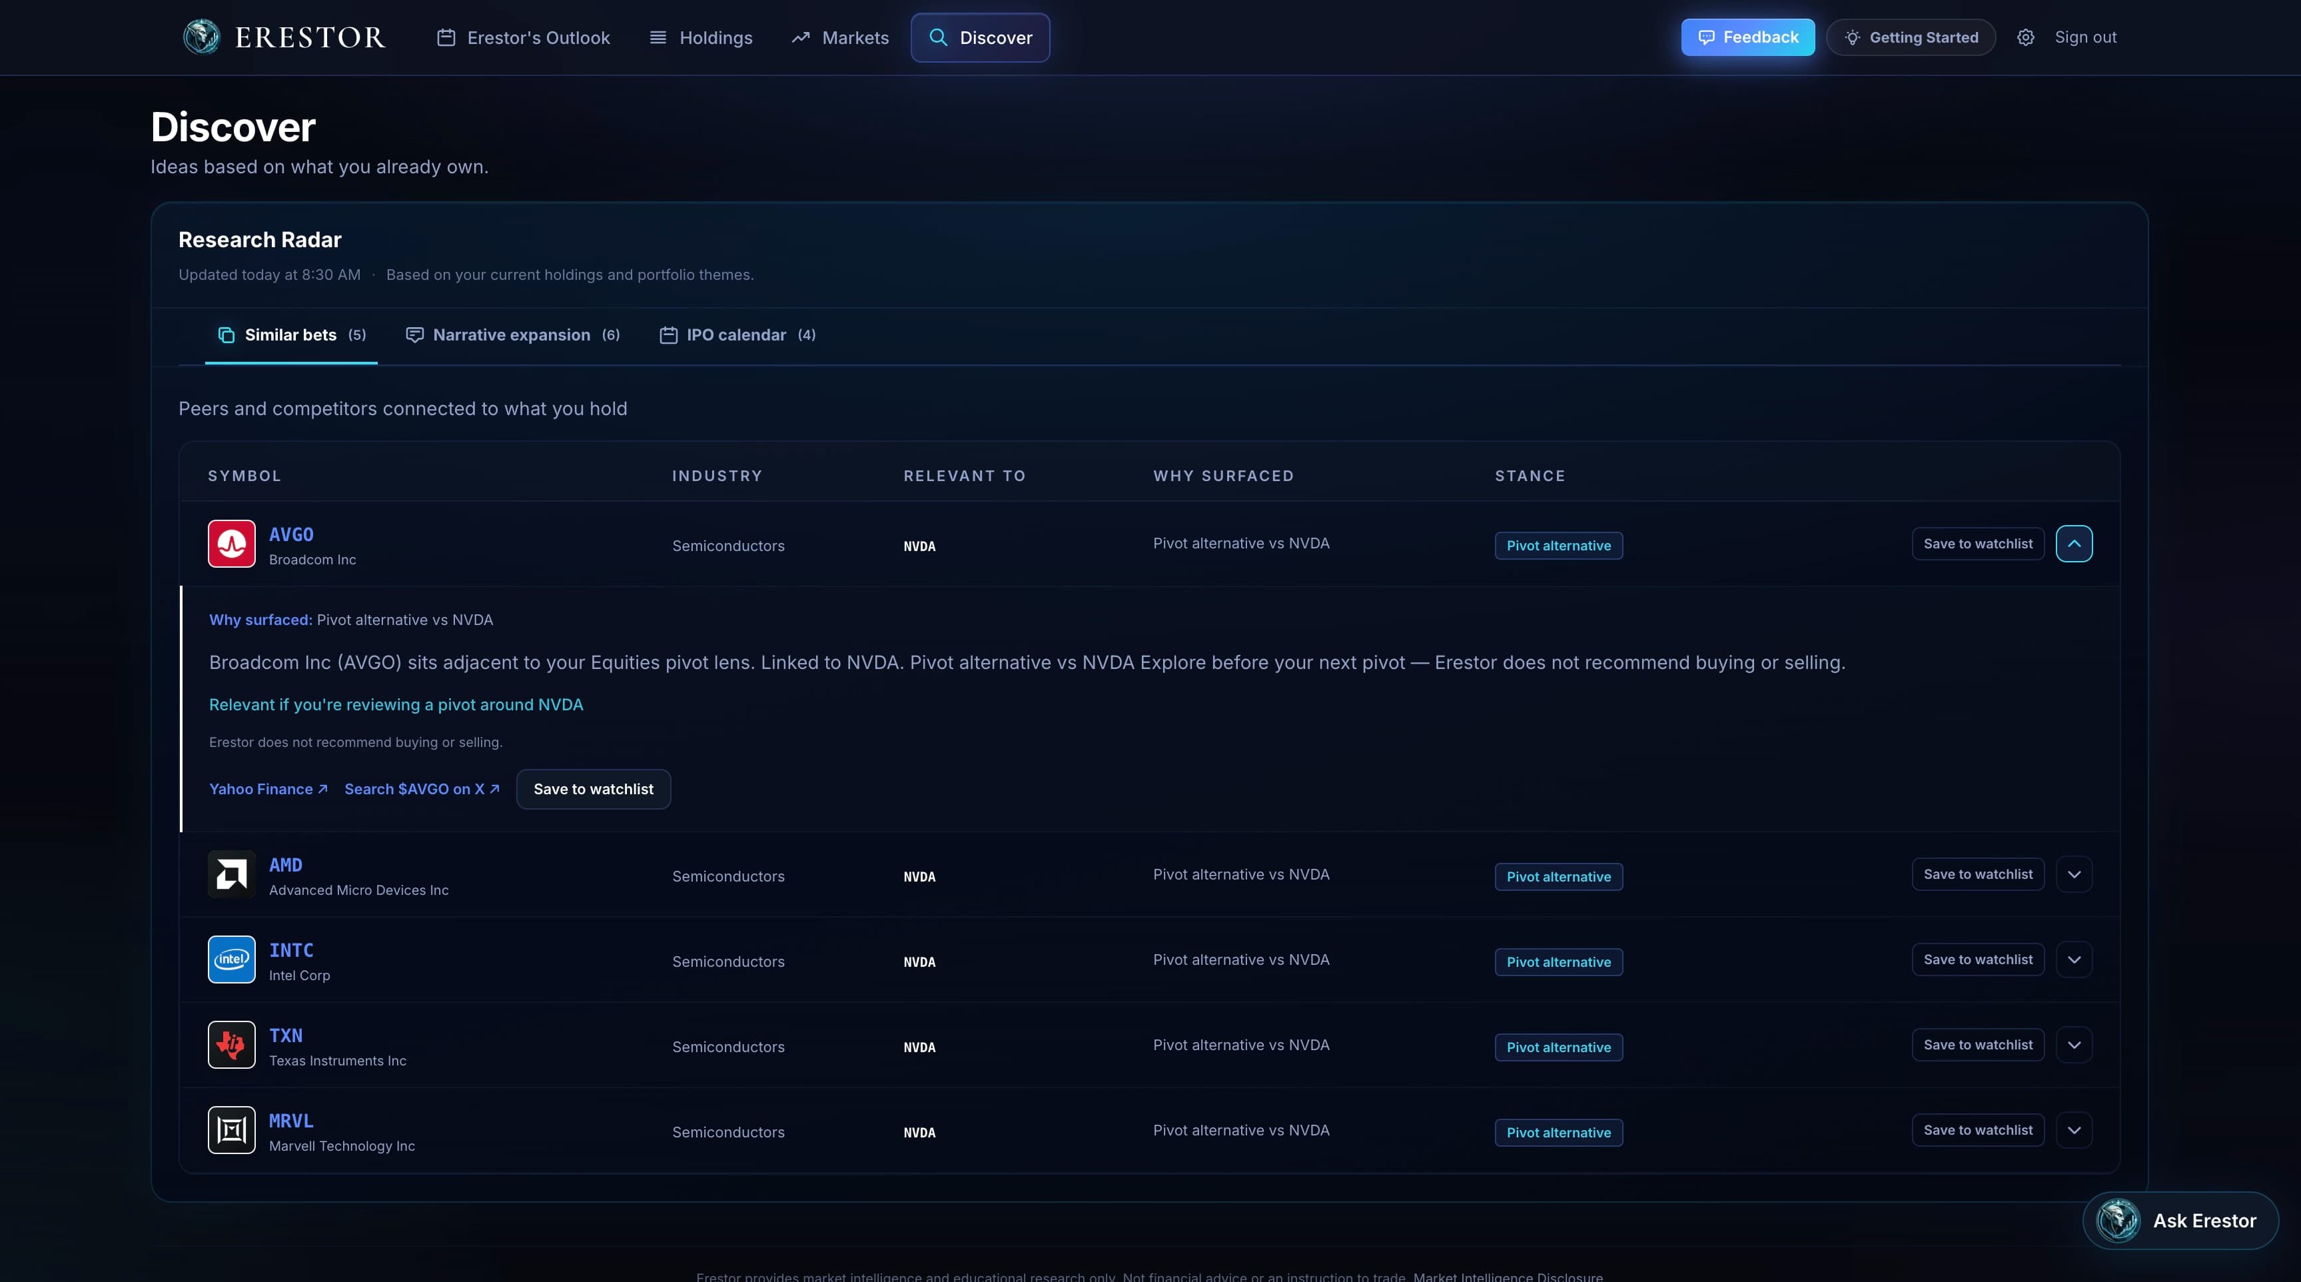The width and height of the screenshot is (2301, 1282).
Task: Click the STANCE column header
Action: pos(1530,476)
